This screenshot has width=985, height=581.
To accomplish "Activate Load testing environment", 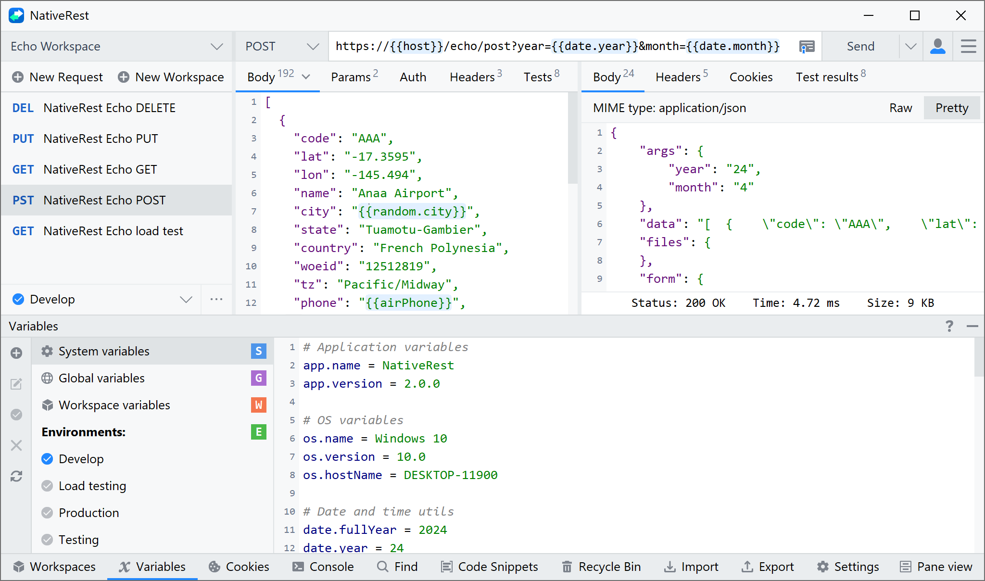I will (47, 486).
